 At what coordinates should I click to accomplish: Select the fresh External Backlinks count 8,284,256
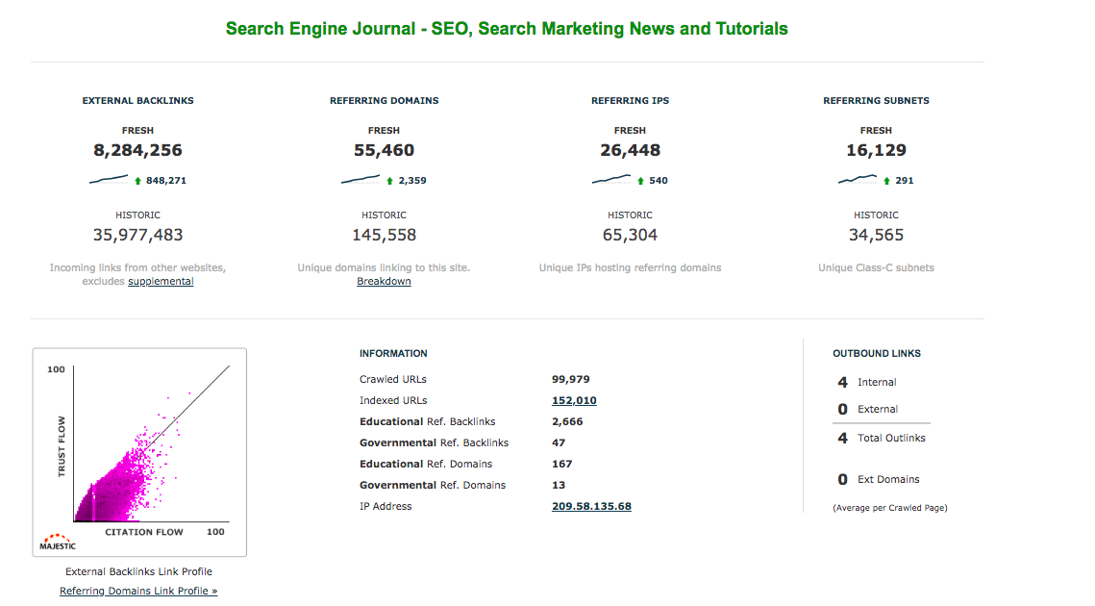[137, 150]
